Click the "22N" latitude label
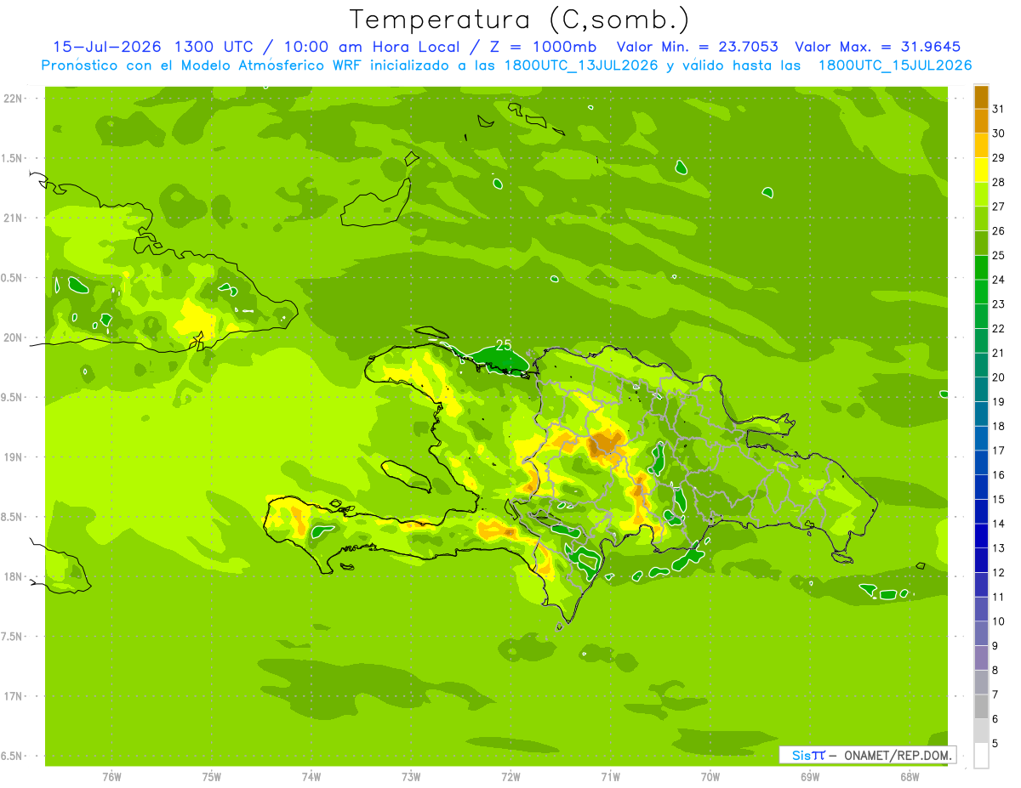 (14, 99)
